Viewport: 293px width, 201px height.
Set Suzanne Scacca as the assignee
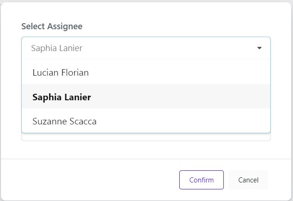(64, 121)
